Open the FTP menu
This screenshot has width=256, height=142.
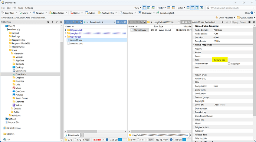[14, 8]
